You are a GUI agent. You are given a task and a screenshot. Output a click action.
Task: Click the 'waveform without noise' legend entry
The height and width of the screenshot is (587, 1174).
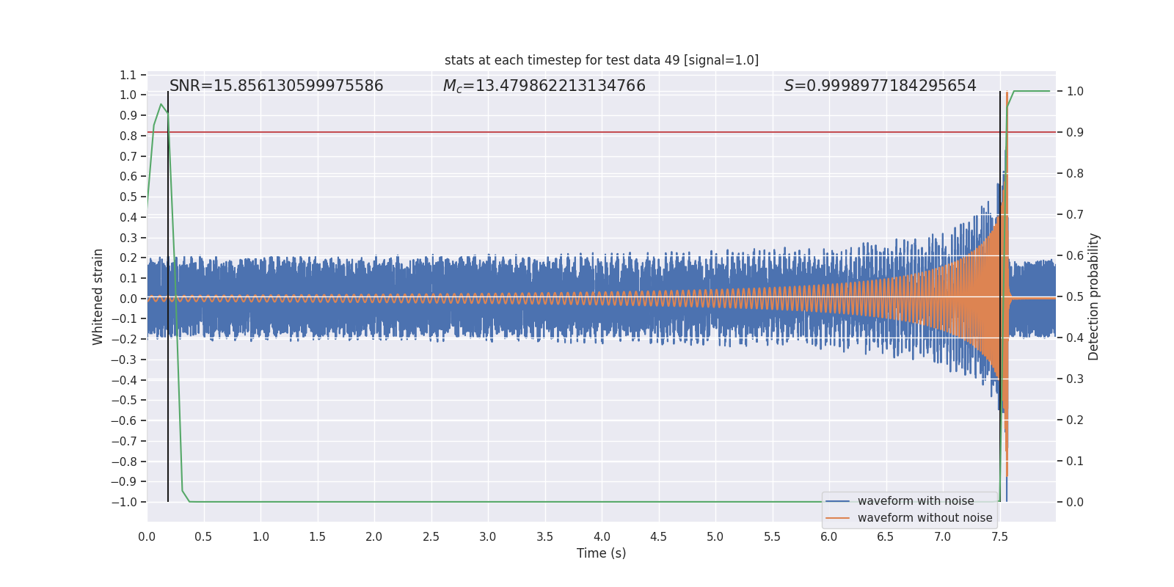coord(925,518)
